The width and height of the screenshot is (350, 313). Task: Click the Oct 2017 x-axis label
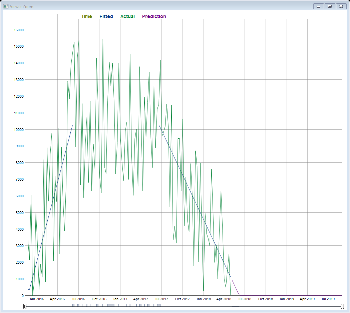pyautogui.click(x=183, y=299)
